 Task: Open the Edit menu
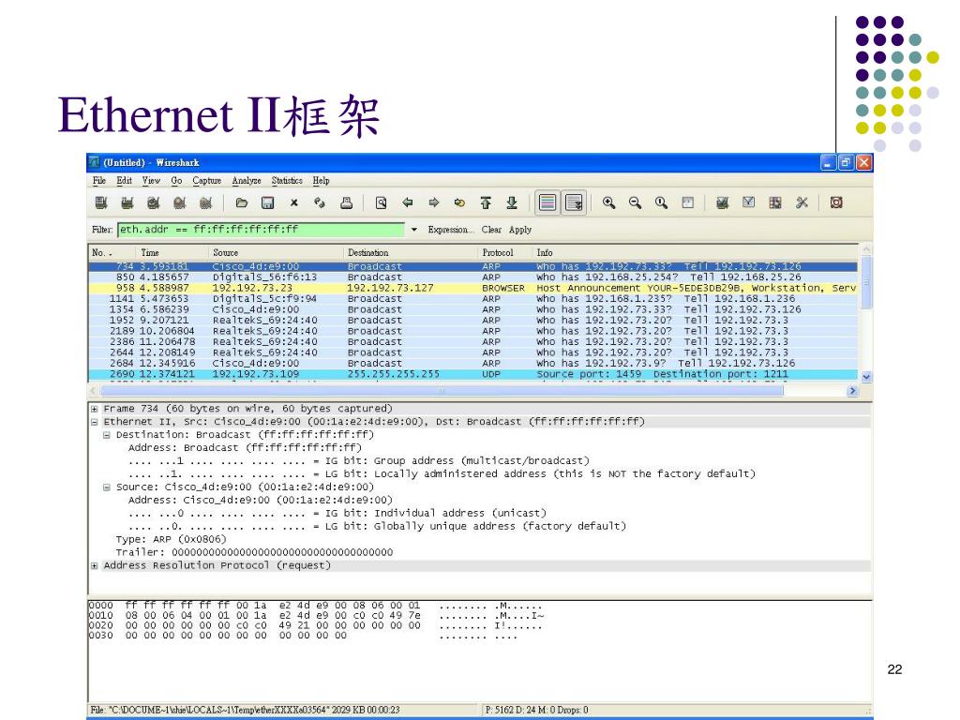coord(125,181)
